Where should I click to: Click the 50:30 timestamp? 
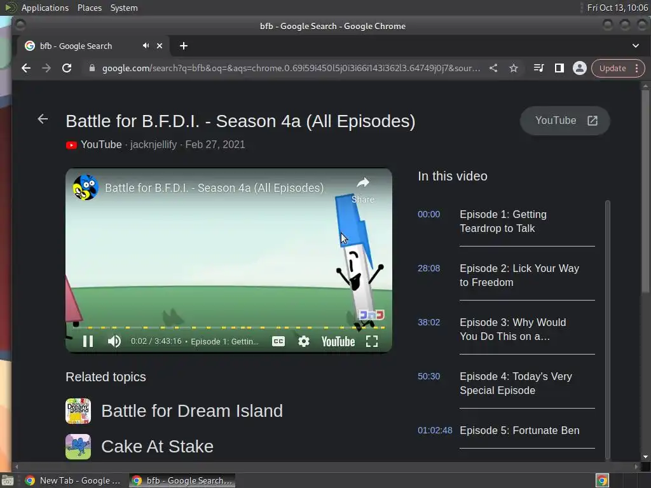pos(428,376)
